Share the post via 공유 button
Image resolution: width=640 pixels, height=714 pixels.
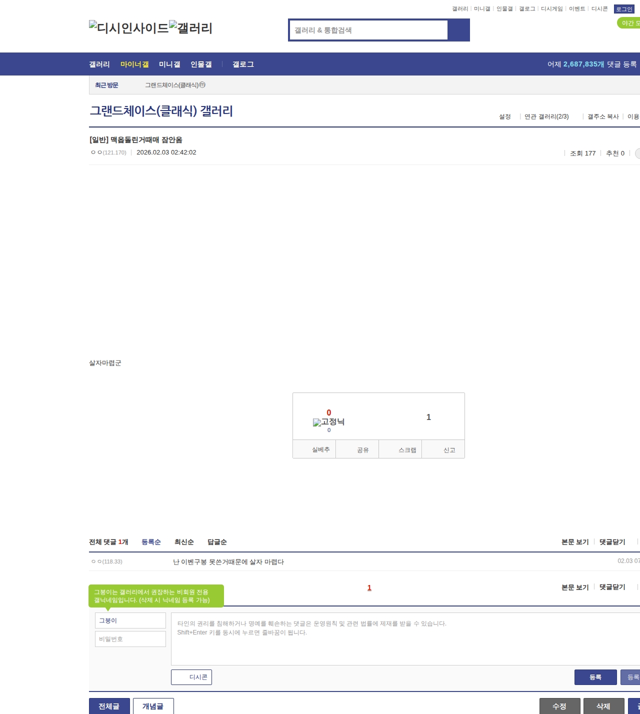[x=357, y=449]
